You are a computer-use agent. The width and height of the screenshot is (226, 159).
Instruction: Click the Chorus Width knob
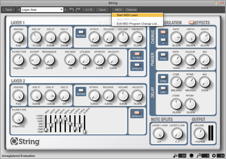205,37
